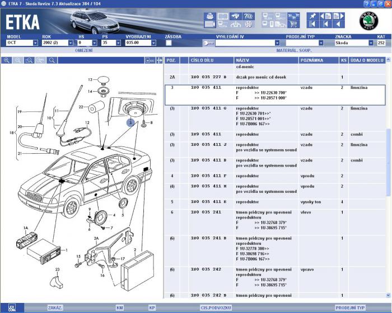Click the Omezení tab label
The height and width of the screenshot is (313, 392).
(83, 50)
